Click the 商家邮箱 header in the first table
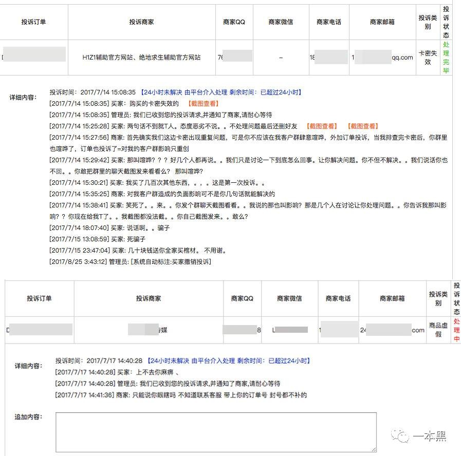 click(x=382, y=22)
